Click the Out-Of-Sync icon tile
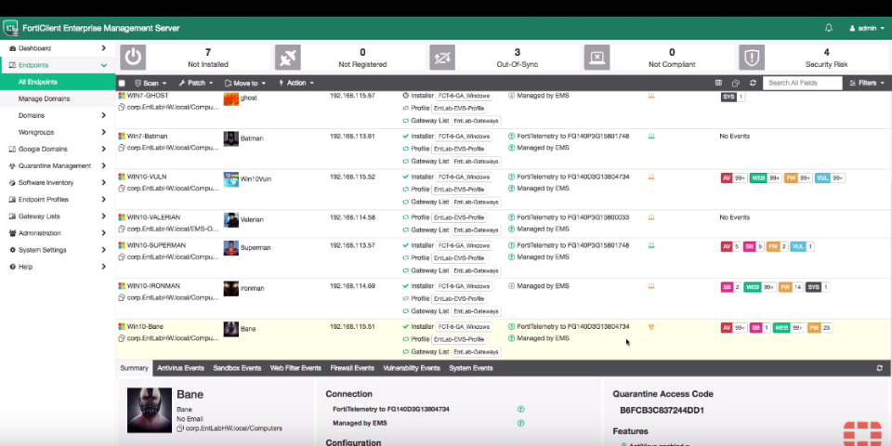The height and width of the screenshot is (446, 892). click(442, 58)
